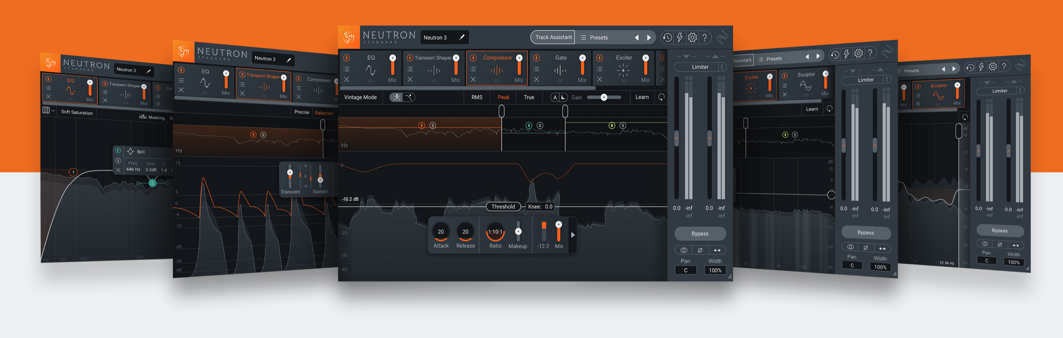The image size is (1063, 338).
Task: Click the orange Neutron logo in main window
Action: 349,38
